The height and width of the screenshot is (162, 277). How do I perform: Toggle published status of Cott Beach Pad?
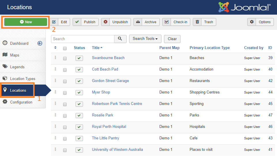point(79,70)
